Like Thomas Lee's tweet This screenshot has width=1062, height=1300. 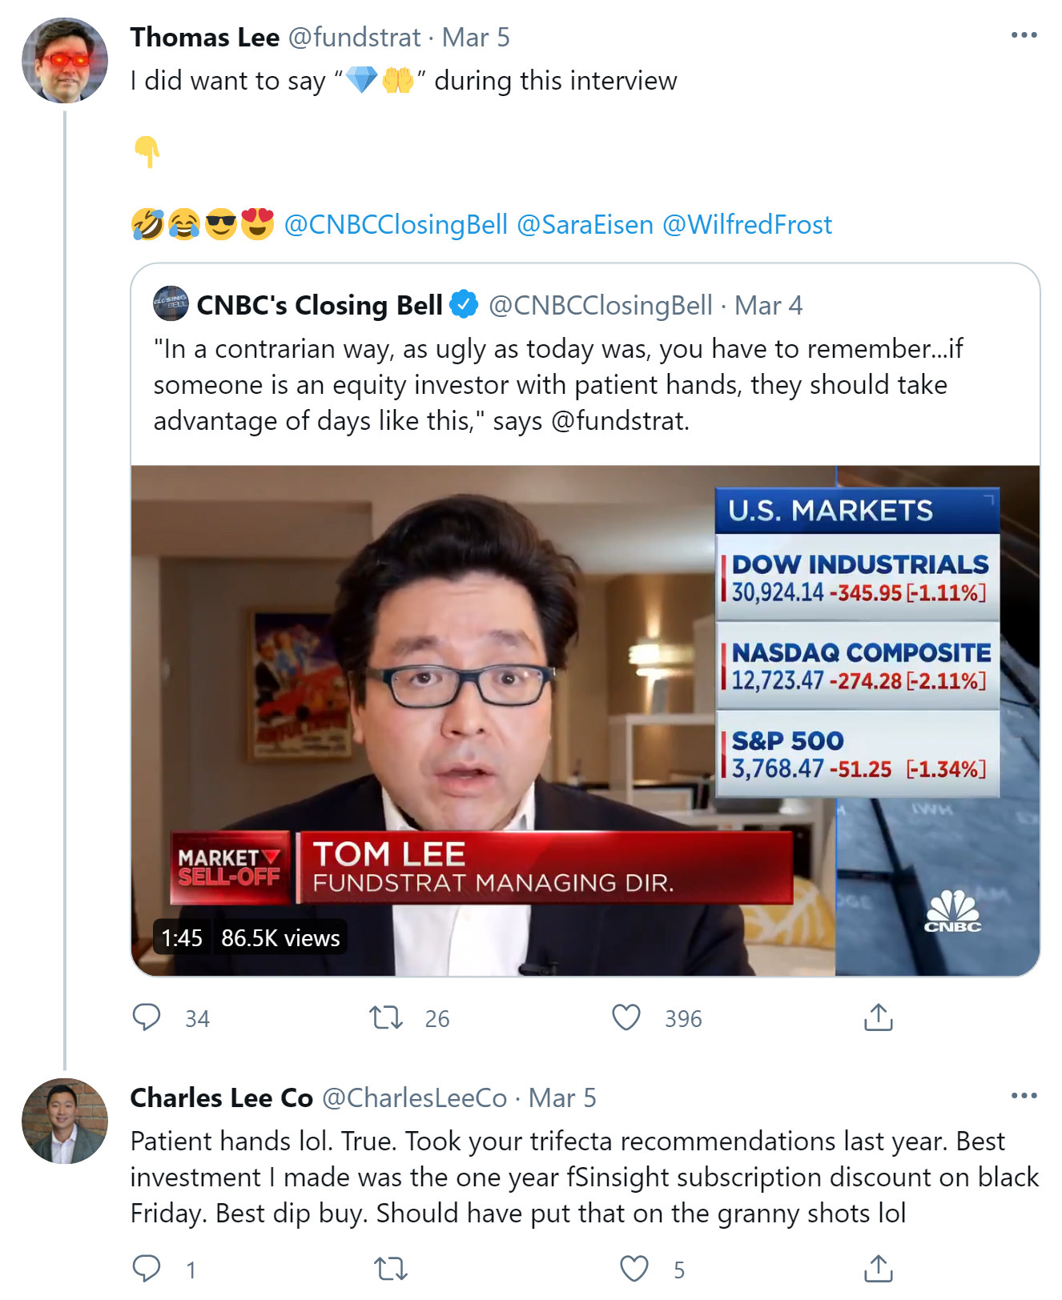(x=626, y=1017)
